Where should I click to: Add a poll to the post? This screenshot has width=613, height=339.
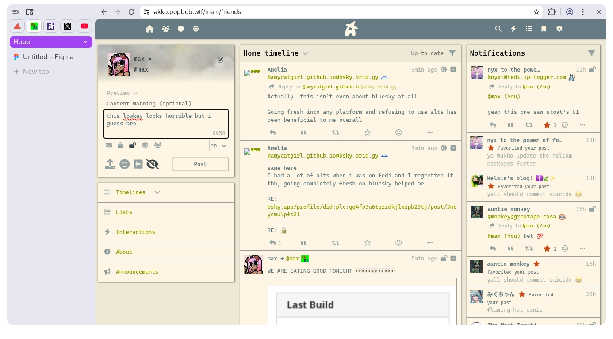[x=138, y=164]
